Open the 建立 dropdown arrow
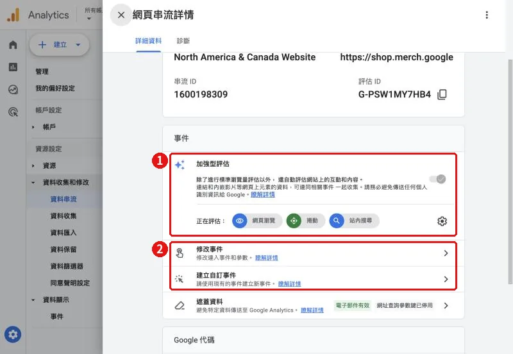The width and height of the screenshot is (513, 354). point(78,44)
